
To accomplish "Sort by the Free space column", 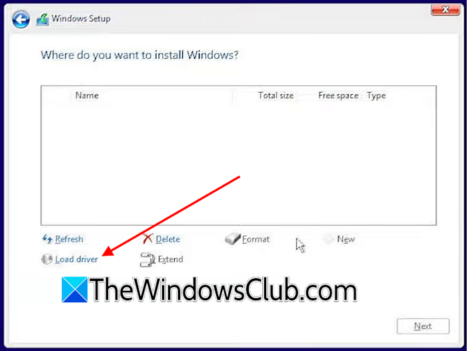I will pyautogui.click(x=338, y=95).
